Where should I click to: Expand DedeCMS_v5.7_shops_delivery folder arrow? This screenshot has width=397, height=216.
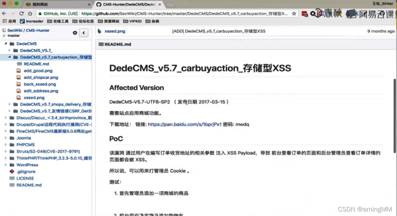9,104
